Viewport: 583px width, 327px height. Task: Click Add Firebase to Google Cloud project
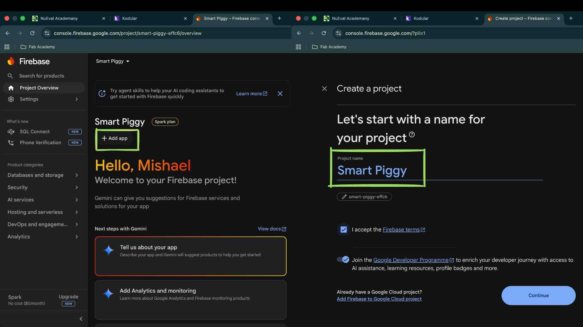379,299
